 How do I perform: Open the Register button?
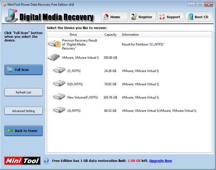click(x=143, y=17)
